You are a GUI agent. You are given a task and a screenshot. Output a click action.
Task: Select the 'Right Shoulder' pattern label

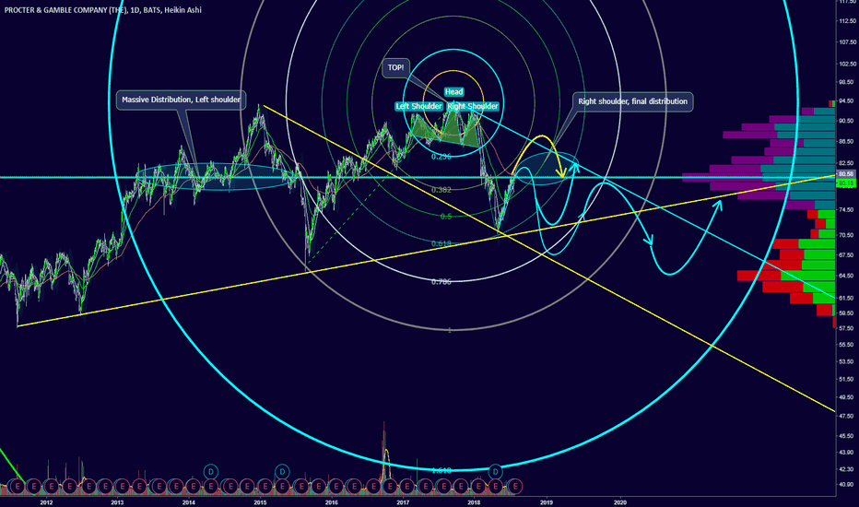[x=473, y=106]
